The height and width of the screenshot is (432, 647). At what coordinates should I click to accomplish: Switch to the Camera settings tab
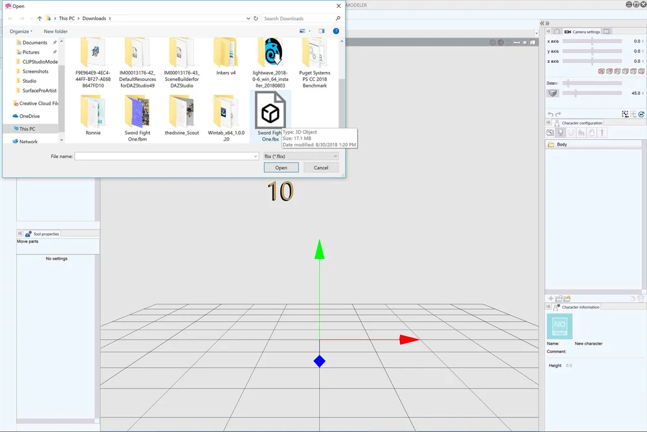[x=582, y=32]
